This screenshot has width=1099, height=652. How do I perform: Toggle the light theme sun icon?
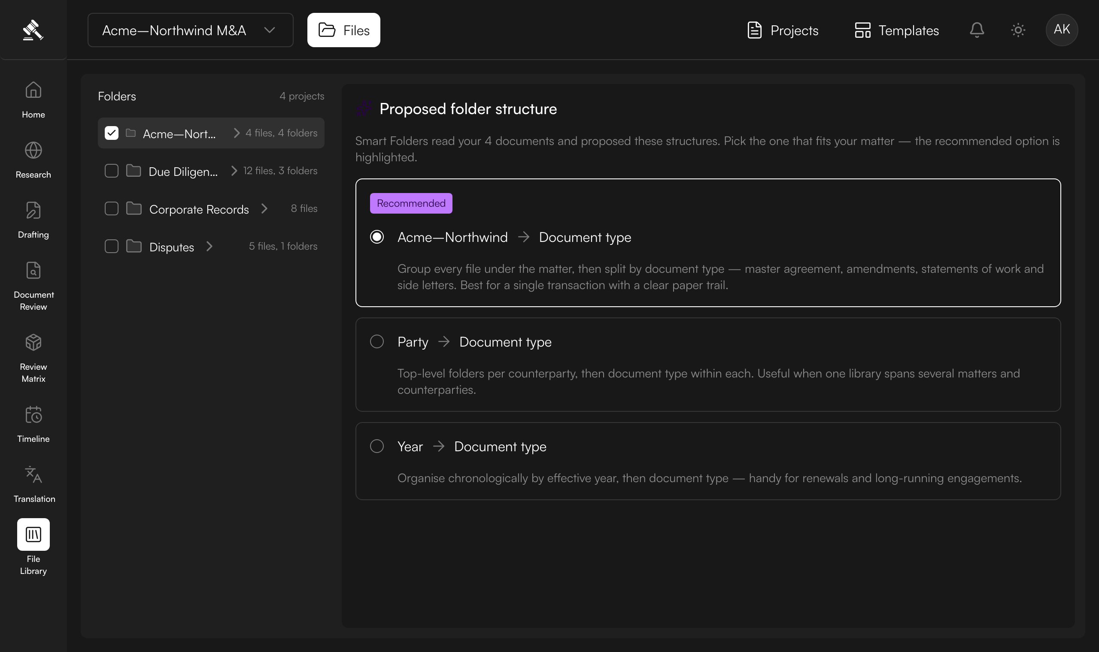point(1018,30)
